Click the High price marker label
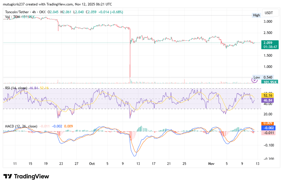The image size is (283, 185). [x=256, y=15]
